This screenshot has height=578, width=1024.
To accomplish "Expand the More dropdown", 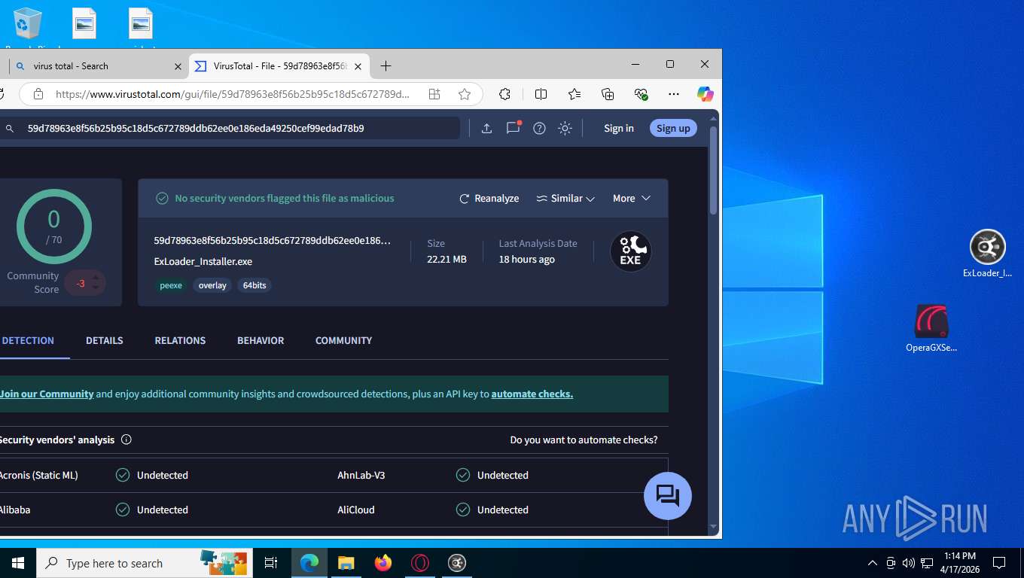I will (x=631, y=199).
